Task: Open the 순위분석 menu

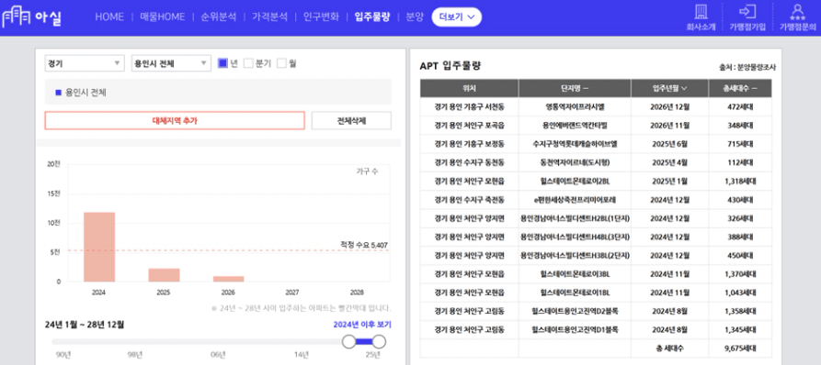Action: pos(218,17)
